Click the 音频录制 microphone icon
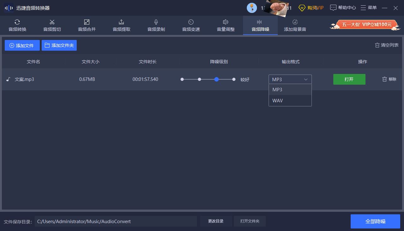Screen dimensions: 404x231 (156, 22)
